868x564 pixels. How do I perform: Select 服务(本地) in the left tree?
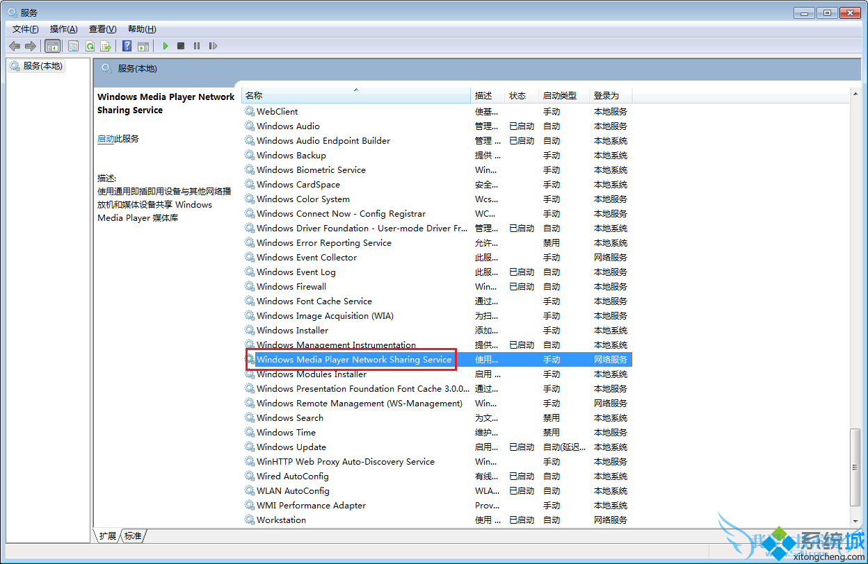(42, 66)
